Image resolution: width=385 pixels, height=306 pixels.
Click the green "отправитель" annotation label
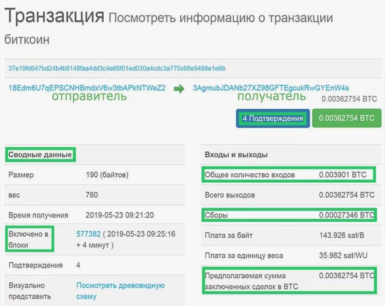coord(89,97)
